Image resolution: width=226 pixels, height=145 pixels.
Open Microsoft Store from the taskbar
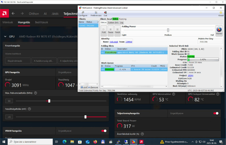pos(80,142)
